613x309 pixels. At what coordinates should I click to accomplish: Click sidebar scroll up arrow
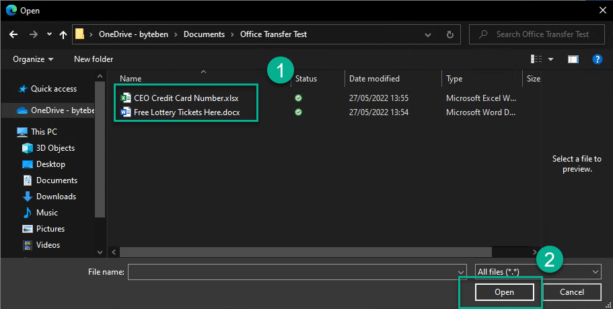(x=100, y=76)
